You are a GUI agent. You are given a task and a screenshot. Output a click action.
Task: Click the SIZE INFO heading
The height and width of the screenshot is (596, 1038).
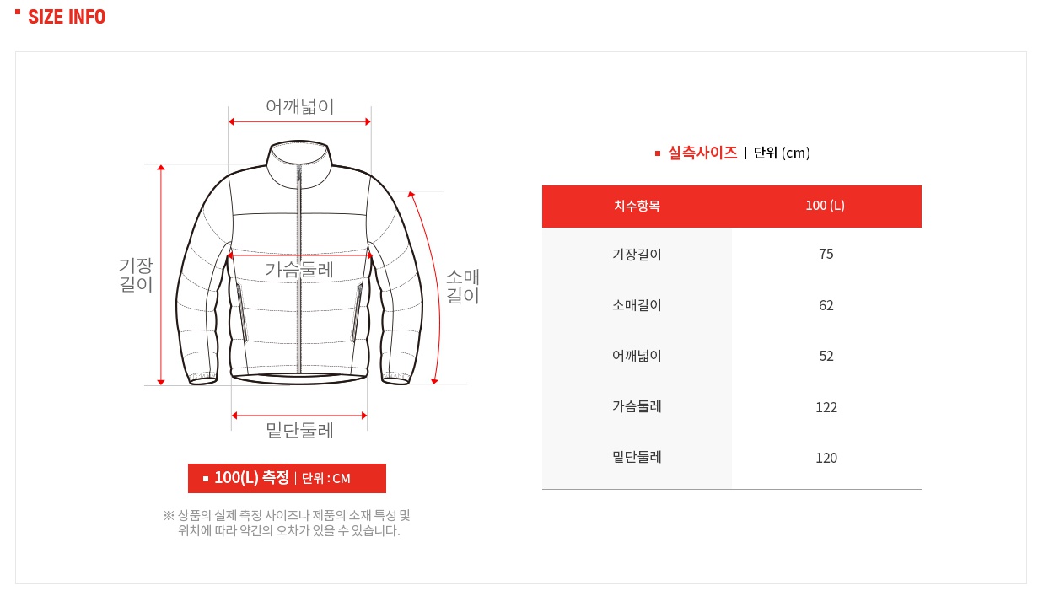[x=67, y=17]
